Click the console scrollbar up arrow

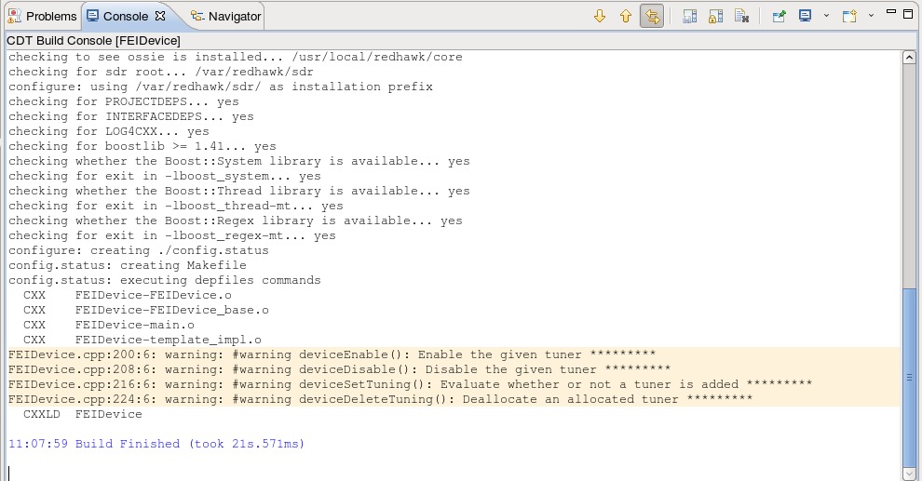(909, 57)
